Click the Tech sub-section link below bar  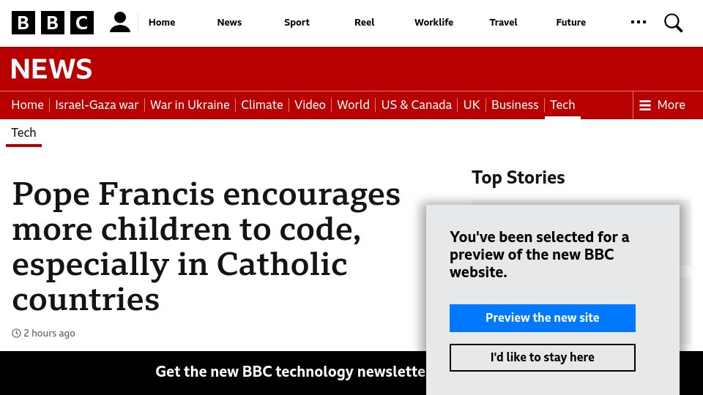(23, 132)
